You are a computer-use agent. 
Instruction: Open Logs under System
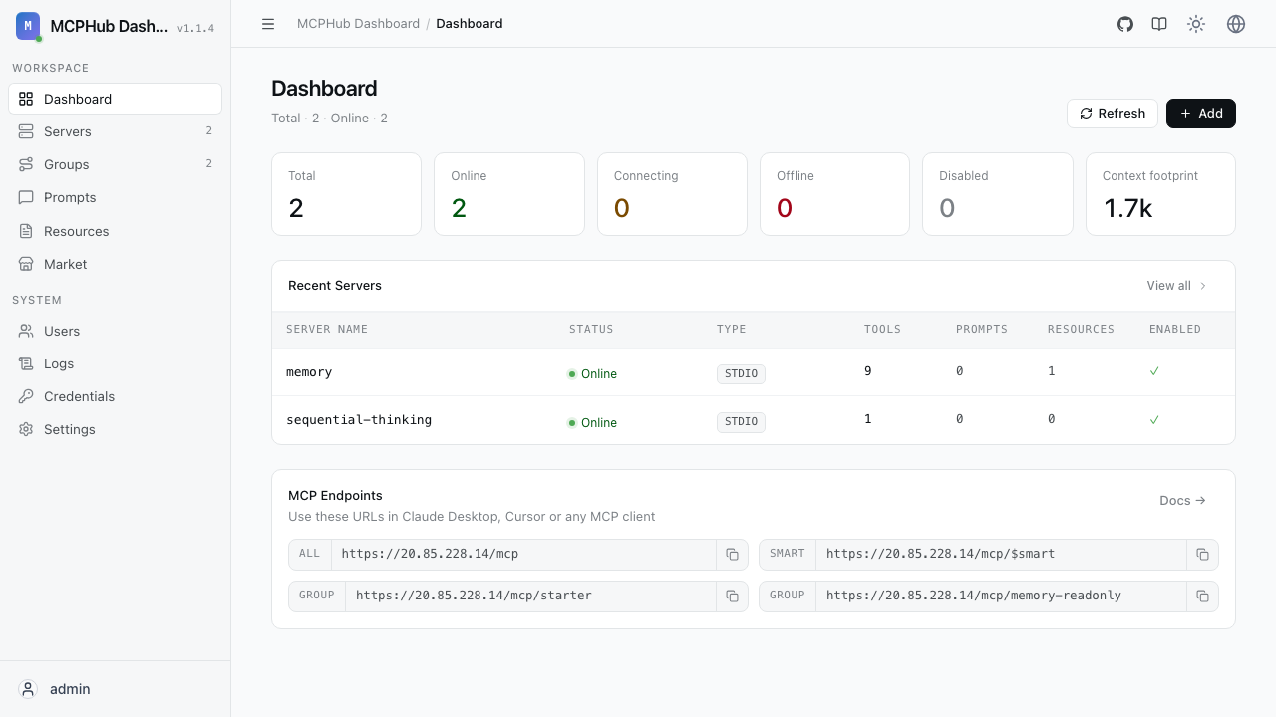tap(115, 363)
